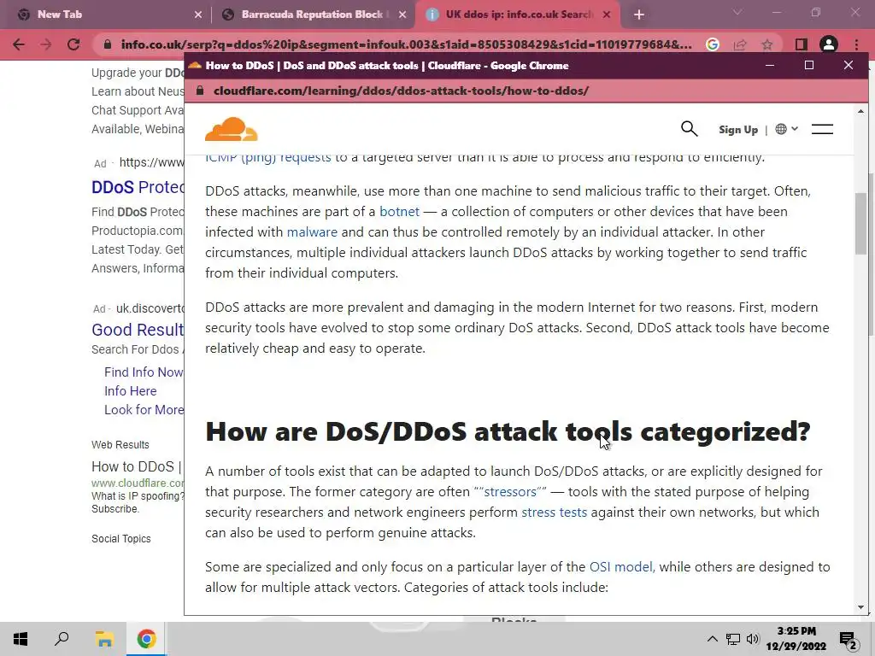Open the language globe selector
This screenshot has height=656, width=875.
(x=786, y=129)
